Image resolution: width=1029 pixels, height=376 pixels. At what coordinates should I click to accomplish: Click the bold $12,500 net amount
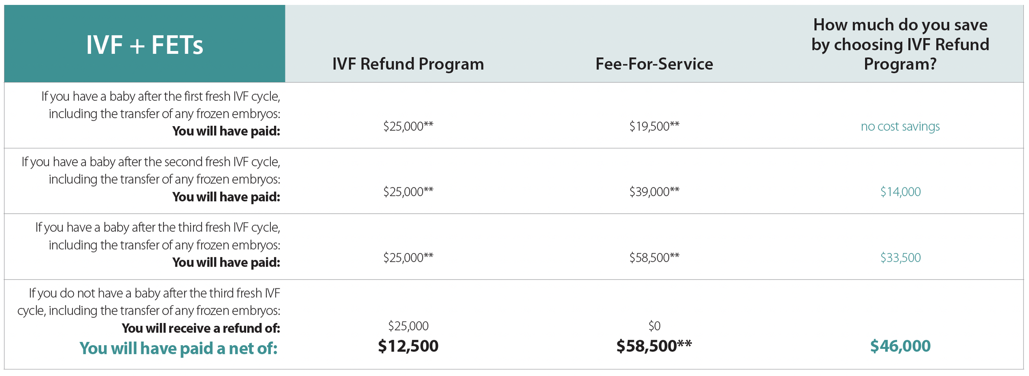coord(408,346)
